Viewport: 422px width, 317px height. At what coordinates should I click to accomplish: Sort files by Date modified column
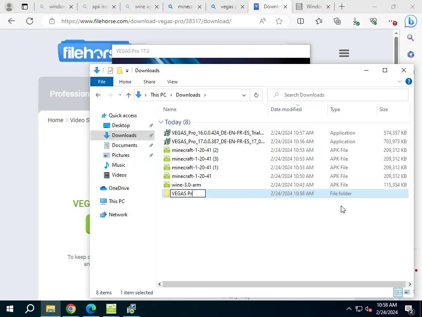286,109
